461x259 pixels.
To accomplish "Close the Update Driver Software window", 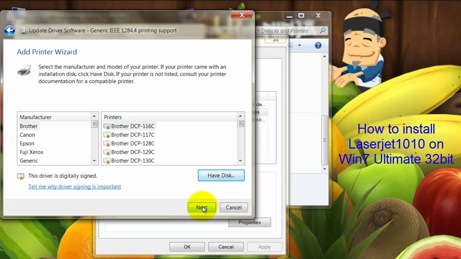I will point(242,15).
